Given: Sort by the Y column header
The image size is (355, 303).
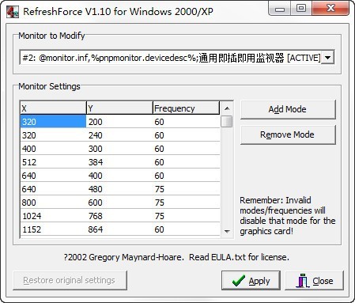Looking at the screenshot, I should [x=119, y=108].
